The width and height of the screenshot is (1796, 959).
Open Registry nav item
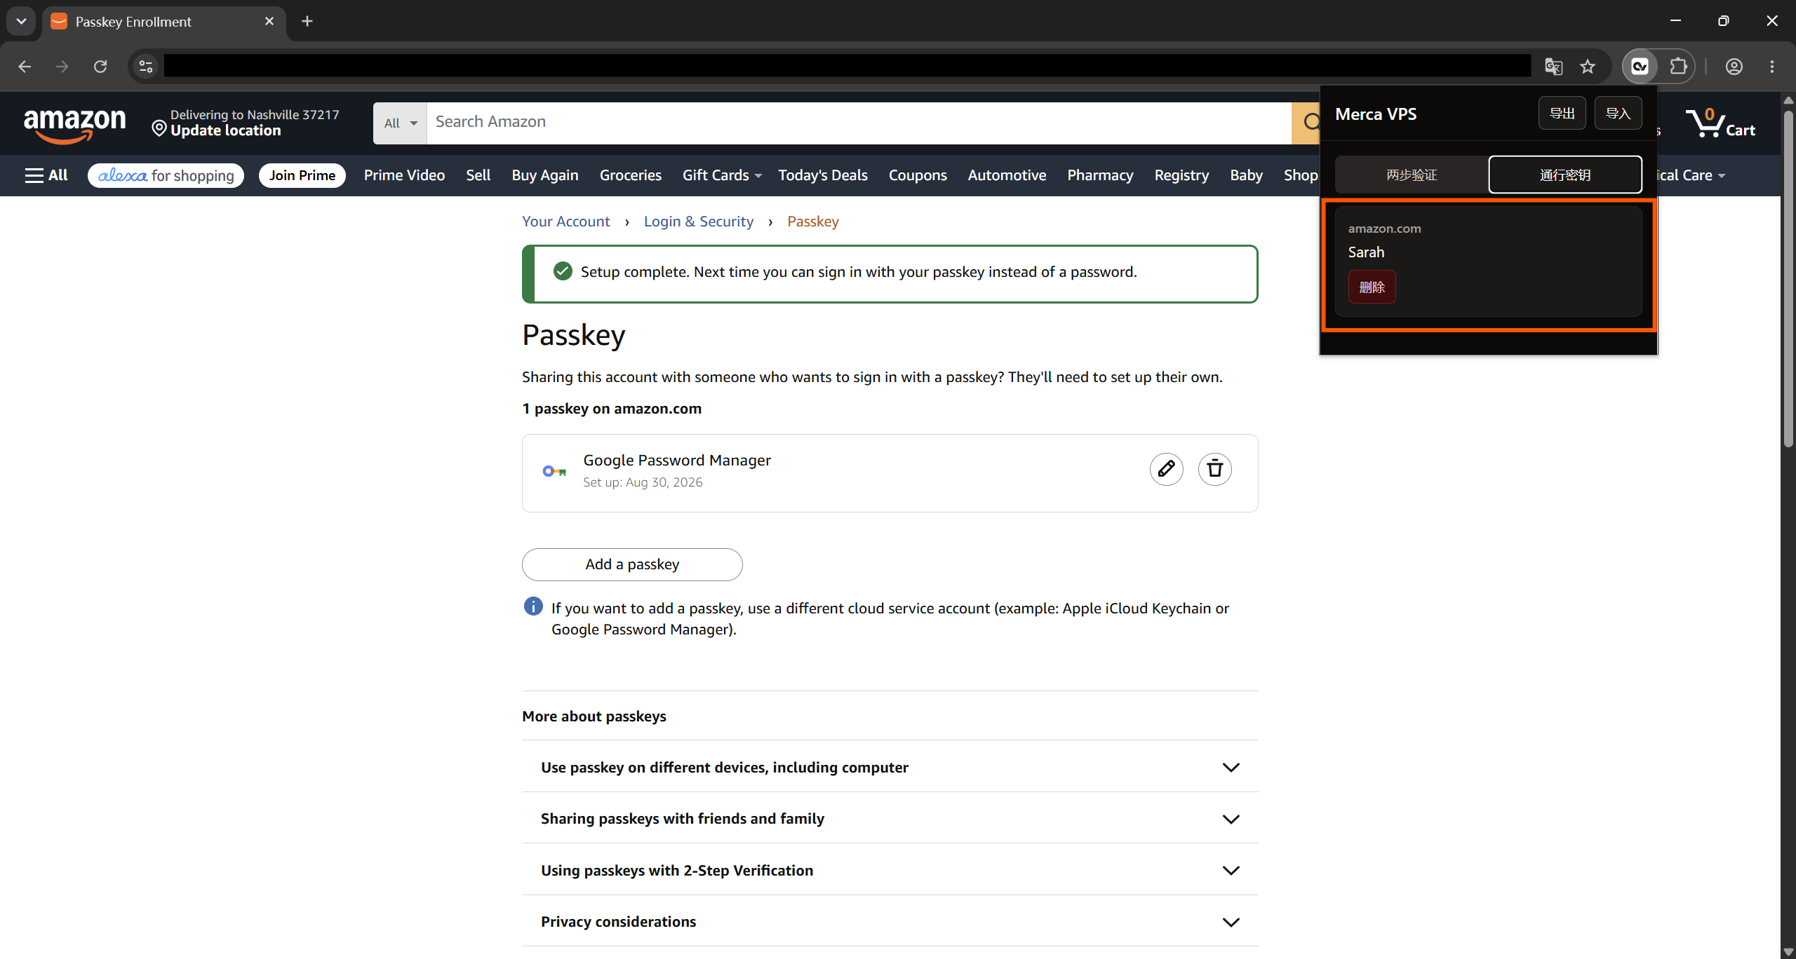tap(1181, 175)
